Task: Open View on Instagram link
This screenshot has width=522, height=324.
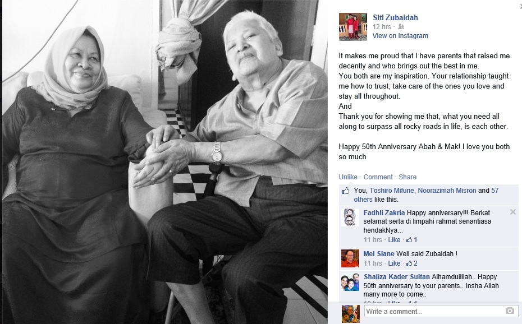Action: [400, 36]
